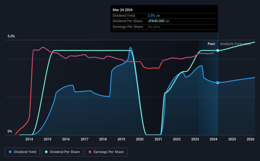Click the 'Earnings Per Share' tooltip row label
This screenshot has height=161, width=260.
click(x=128, y=27)
